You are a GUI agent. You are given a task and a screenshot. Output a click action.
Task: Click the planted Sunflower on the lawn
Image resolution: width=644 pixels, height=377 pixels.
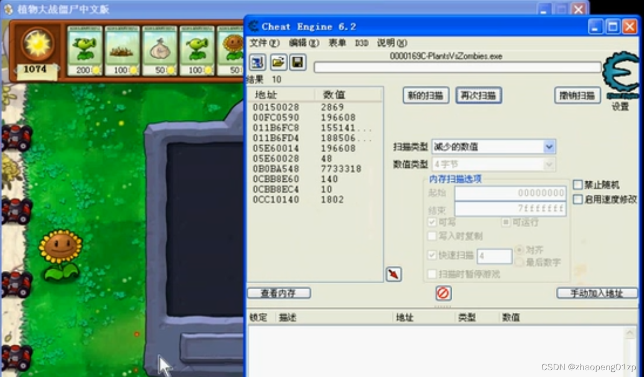(61, 255)
